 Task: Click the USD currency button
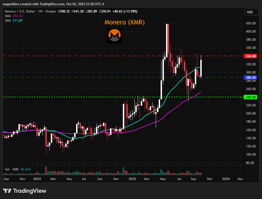[x=251, y=12]
